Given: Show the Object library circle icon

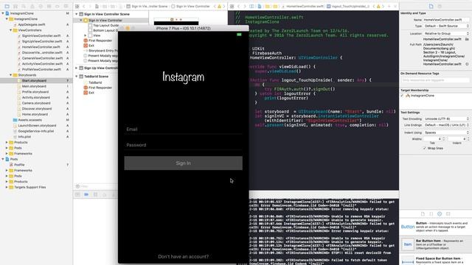Looking at the screenshot, I should pos(440,213).
